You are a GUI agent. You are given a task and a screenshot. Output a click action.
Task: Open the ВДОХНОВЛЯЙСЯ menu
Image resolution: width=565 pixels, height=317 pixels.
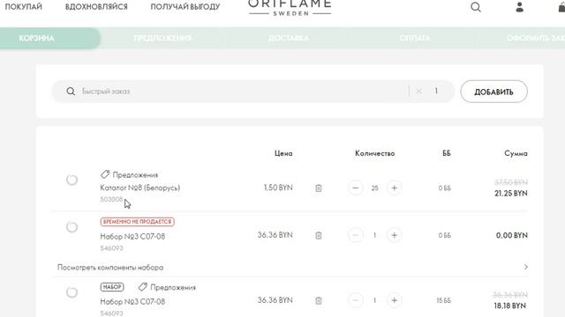[96, 6]
